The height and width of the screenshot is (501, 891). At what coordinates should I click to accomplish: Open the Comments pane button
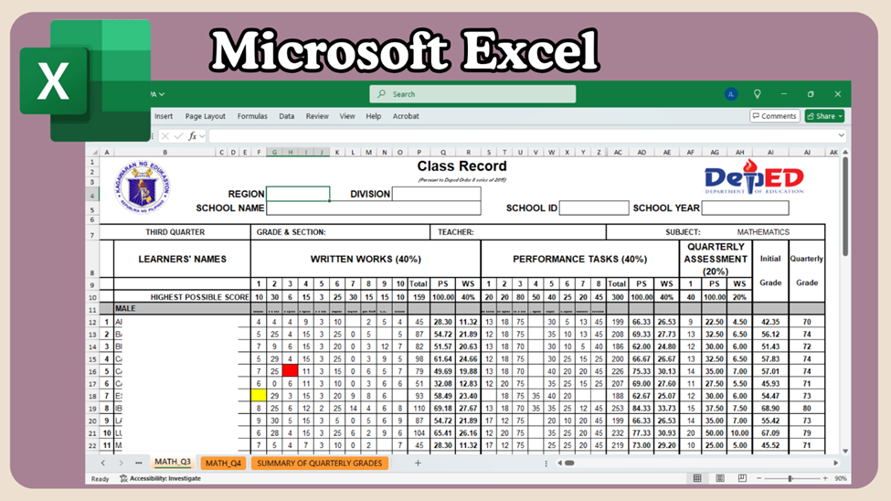(775, 116)
